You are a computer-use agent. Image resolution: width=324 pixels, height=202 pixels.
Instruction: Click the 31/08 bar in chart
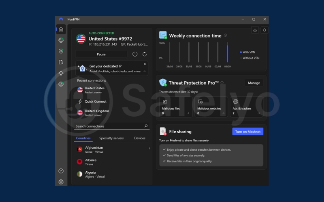(198, 52)
